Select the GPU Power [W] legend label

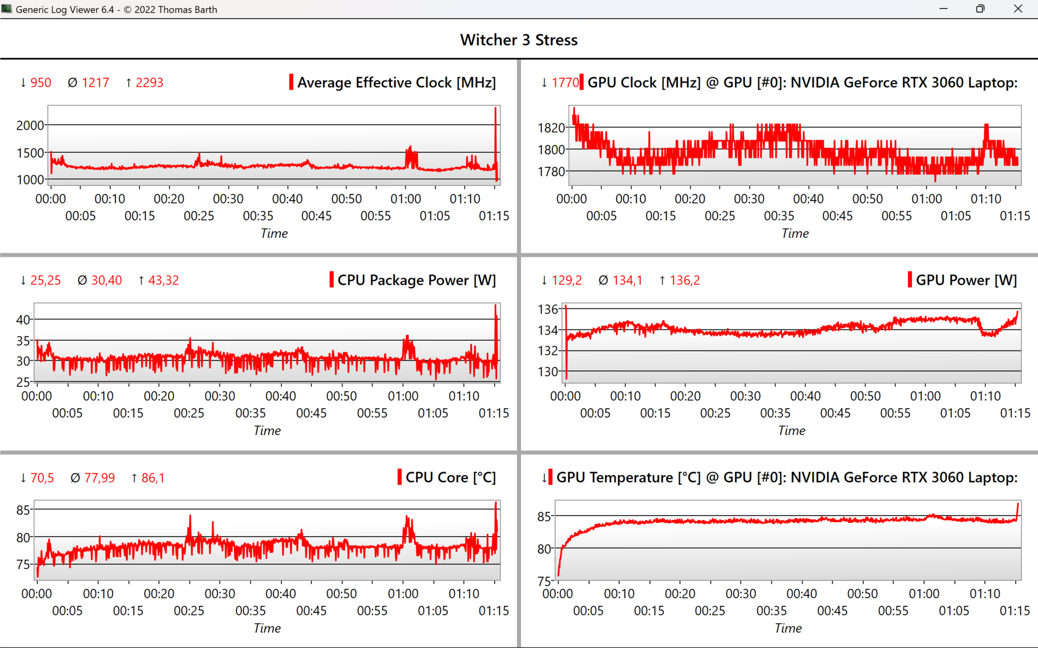[966, 280]
